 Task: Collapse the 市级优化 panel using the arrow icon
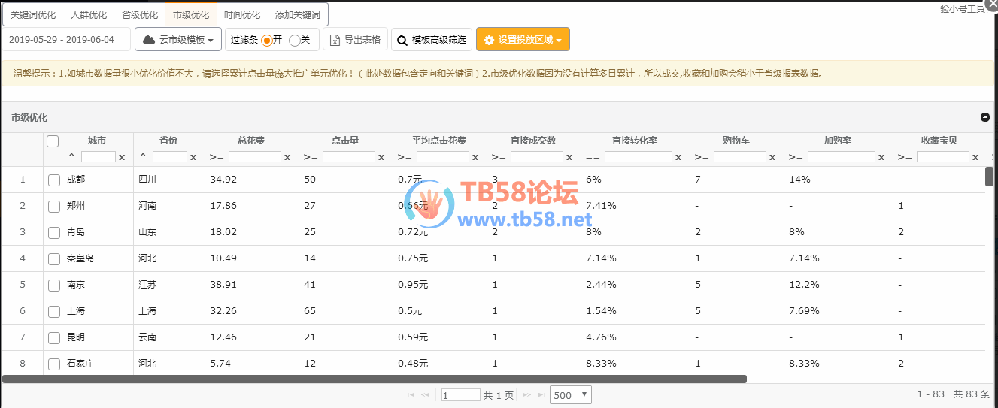coord(985,117)
